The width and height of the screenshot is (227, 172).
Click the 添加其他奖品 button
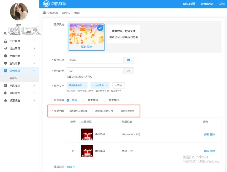click(x=127, y=111)
